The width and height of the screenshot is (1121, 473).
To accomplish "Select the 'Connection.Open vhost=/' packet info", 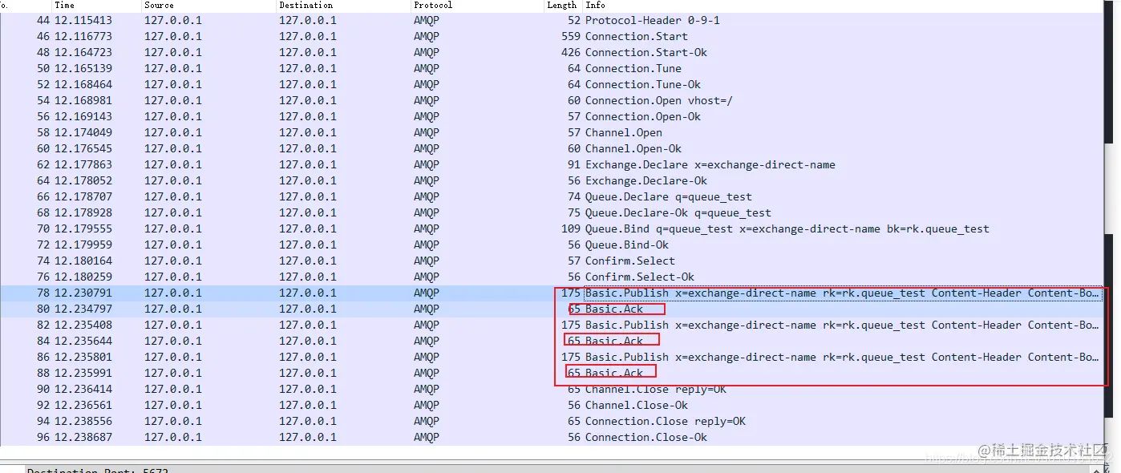I will [659, 100].
